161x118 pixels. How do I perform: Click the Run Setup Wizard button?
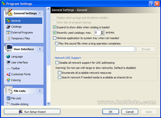pos(32,112)
